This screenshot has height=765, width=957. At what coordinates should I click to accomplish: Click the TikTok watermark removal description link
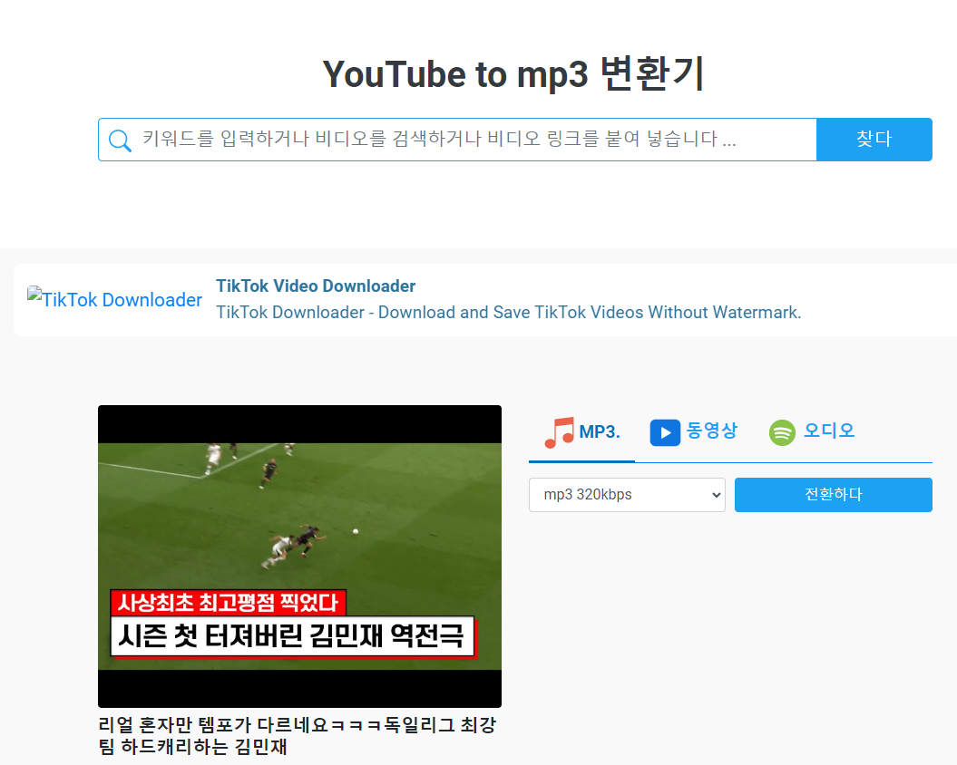coord(508,312)
